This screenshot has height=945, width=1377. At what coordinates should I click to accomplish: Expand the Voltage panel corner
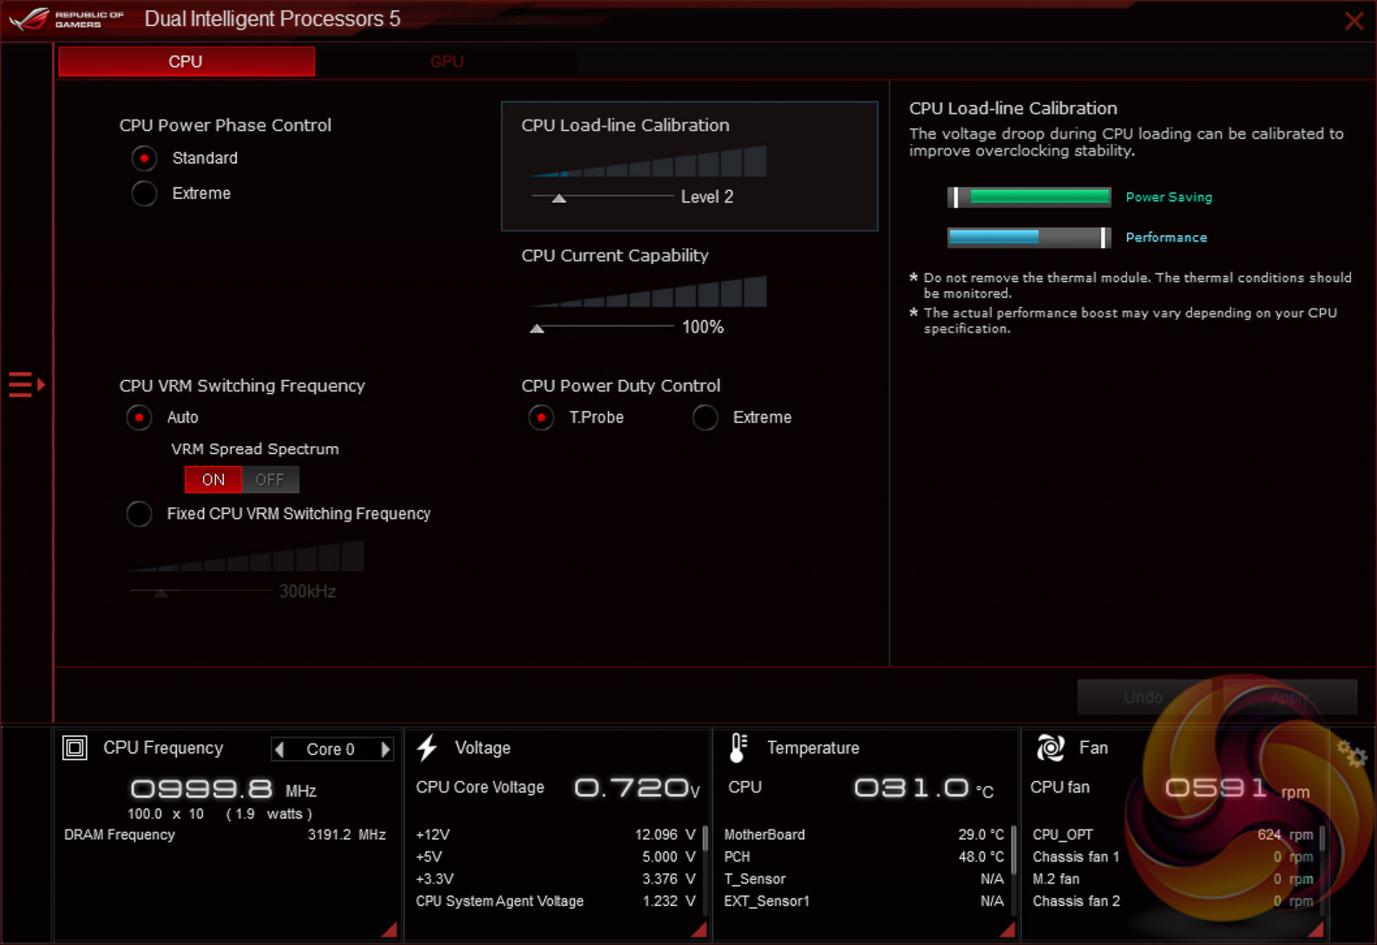click(698, 929)
